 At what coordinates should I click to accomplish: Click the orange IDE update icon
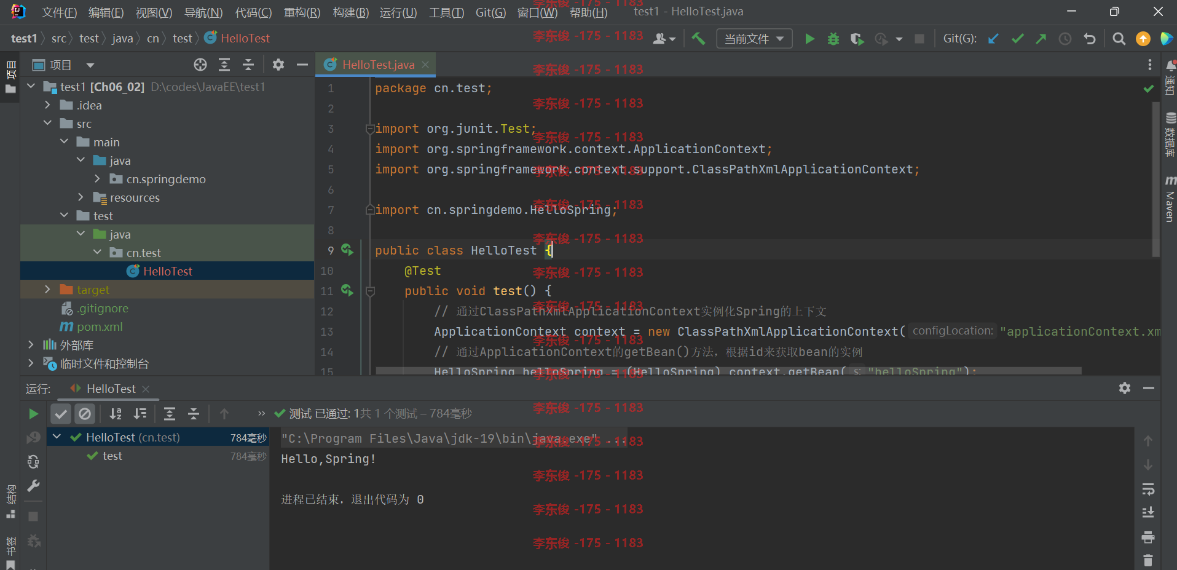pos(1143,39)
